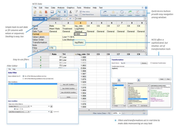Screen dimensions: 180x136
Task: Select the Or radio button
Action: point(20,109)
